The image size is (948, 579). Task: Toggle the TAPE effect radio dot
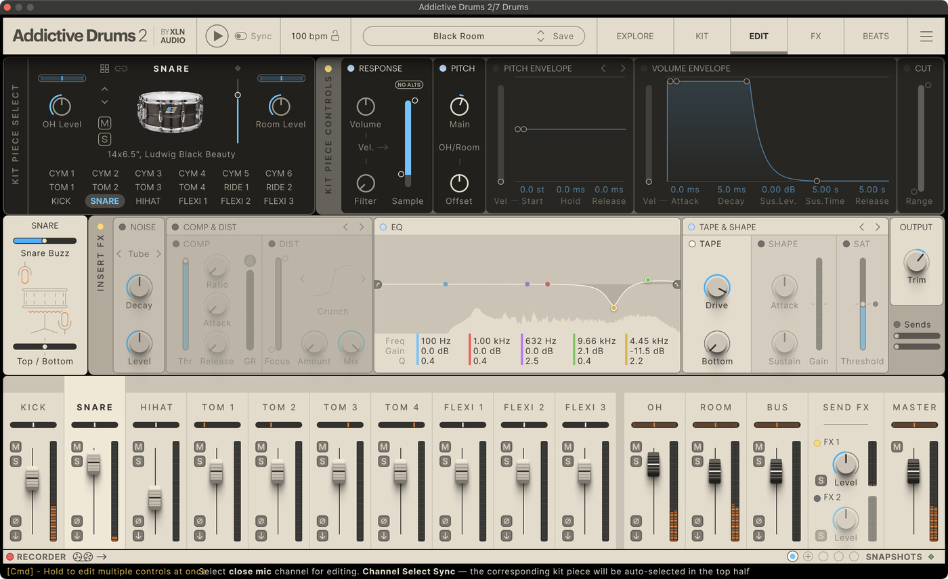[x=692, y=244]
